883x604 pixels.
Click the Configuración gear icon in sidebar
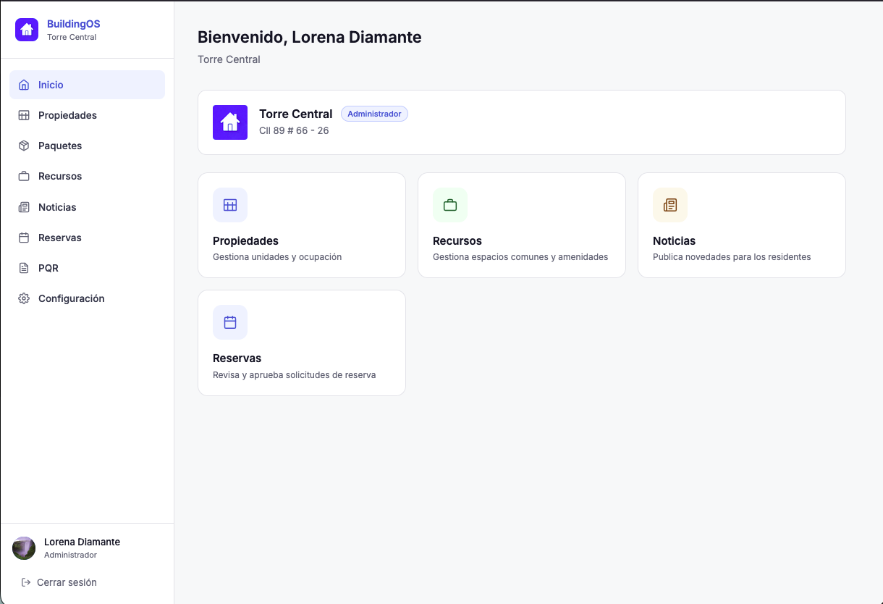pos(24,298)
